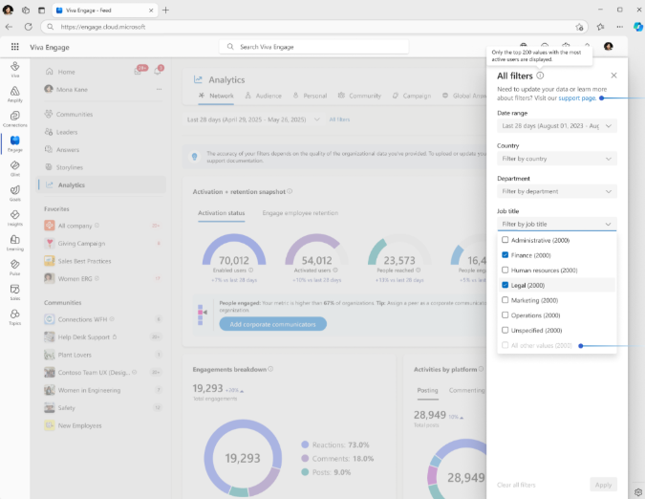Open Pulse in the left rail
This screenshot has width=645, height=499.
pos(14,268)
